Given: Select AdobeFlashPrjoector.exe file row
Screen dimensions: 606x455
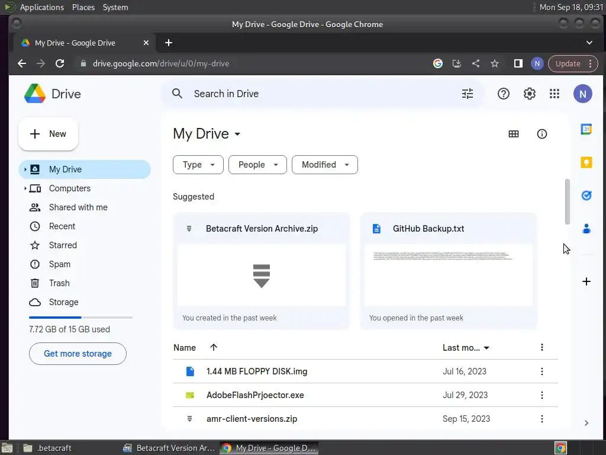Looking at the screenshot, I should tap(365, 395).
